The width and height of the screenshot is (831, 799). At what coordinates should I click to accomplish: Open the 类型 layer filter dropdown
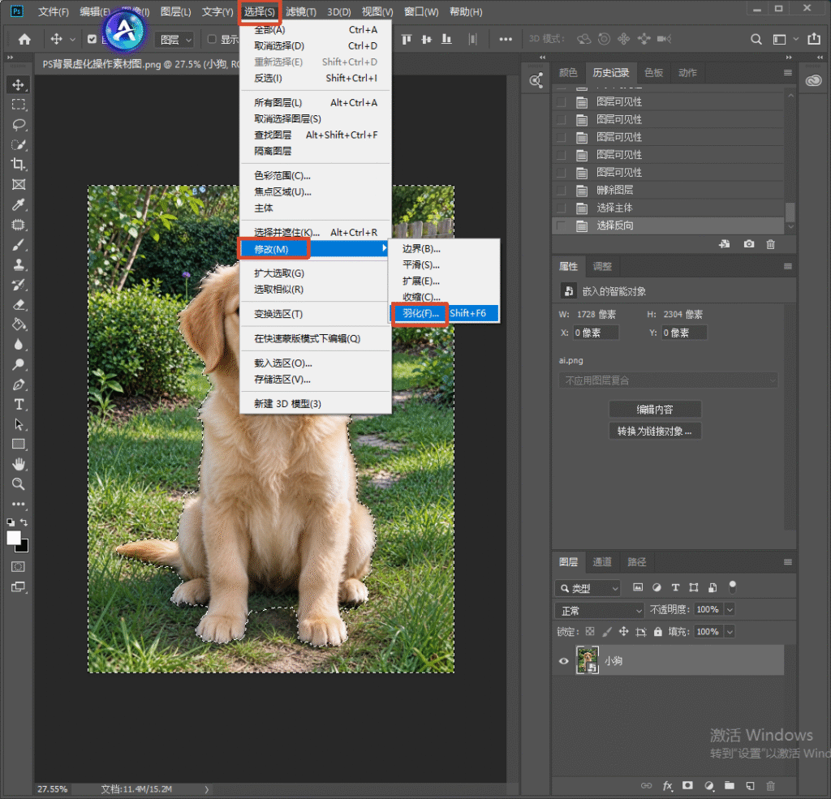(588, 588)
